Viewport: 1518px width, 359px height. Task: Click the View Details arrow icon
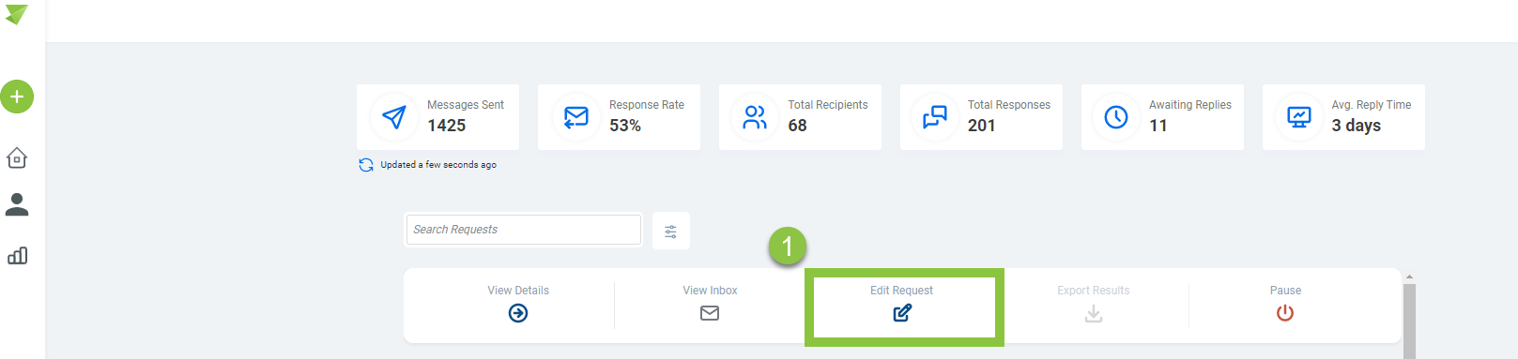(518, 313)
